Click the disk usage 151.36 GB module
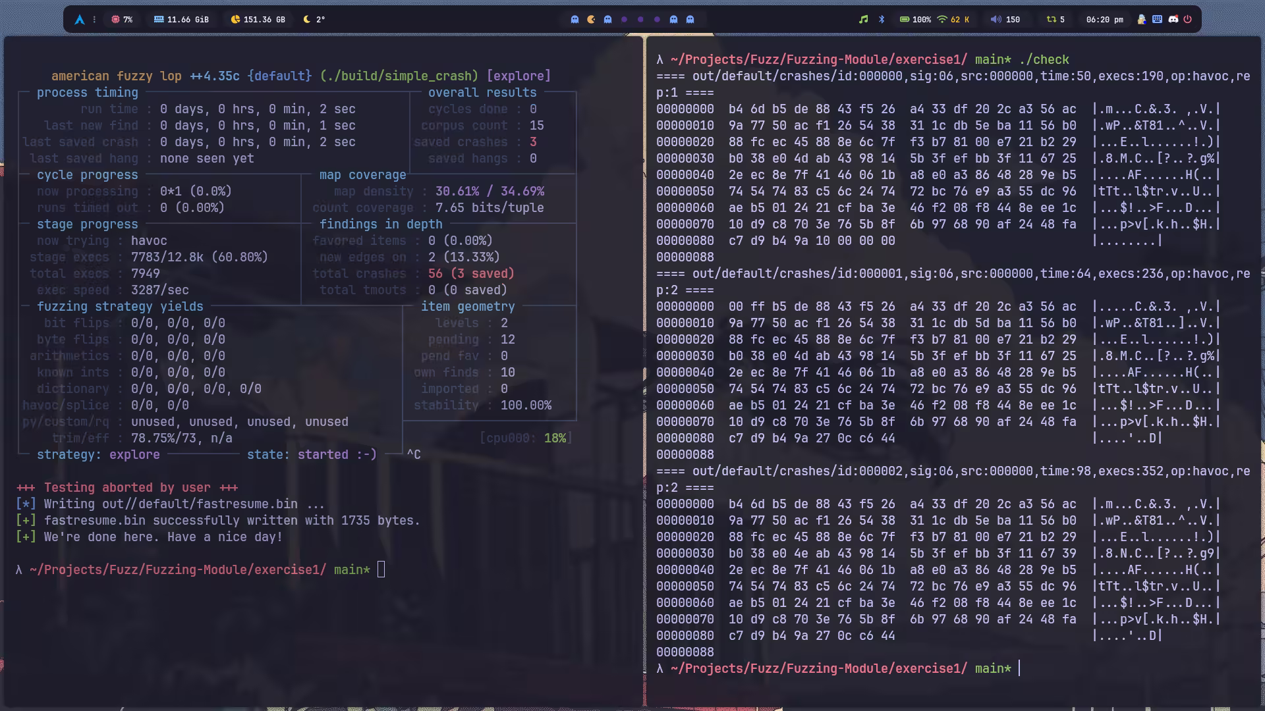Image resolution: width=1265 pixels, height=711 pixels. coord(258,20)
